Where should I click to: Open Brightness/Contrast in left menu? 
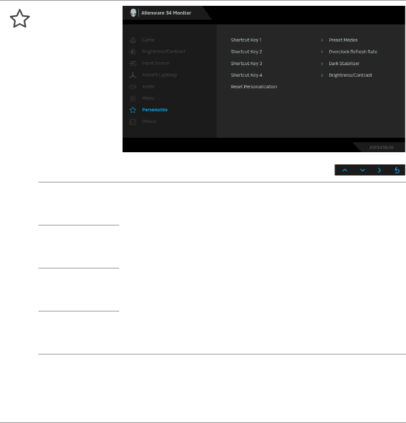[x=163, y=51]
